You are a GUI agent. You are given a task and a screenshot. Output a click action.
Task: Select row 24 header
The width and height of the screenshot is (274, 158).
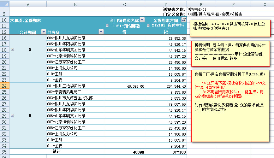pos(4,86)
